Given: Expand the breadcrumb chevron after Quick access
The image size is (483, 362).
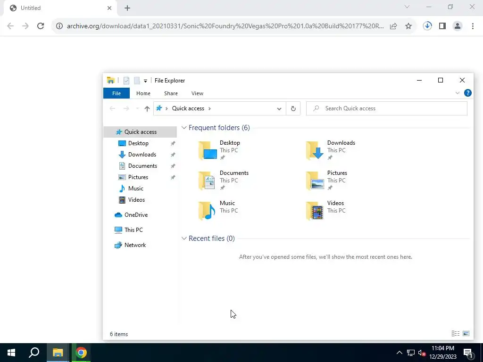Looking at the screenshot, I should 210,108.
